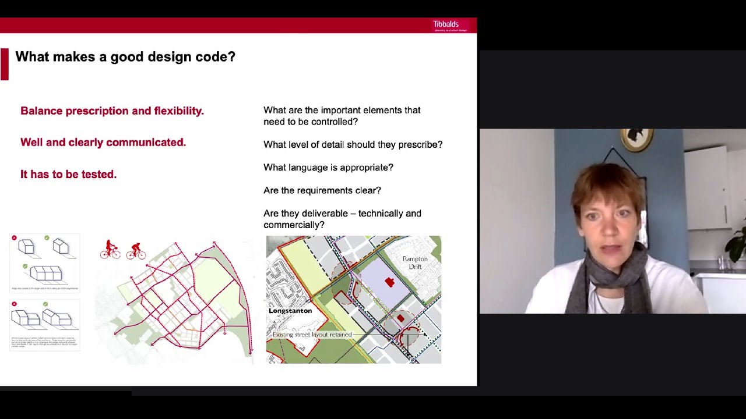Click the heading 'What makes a good design code?'
The image size is (746, 419).
(125, 57)
